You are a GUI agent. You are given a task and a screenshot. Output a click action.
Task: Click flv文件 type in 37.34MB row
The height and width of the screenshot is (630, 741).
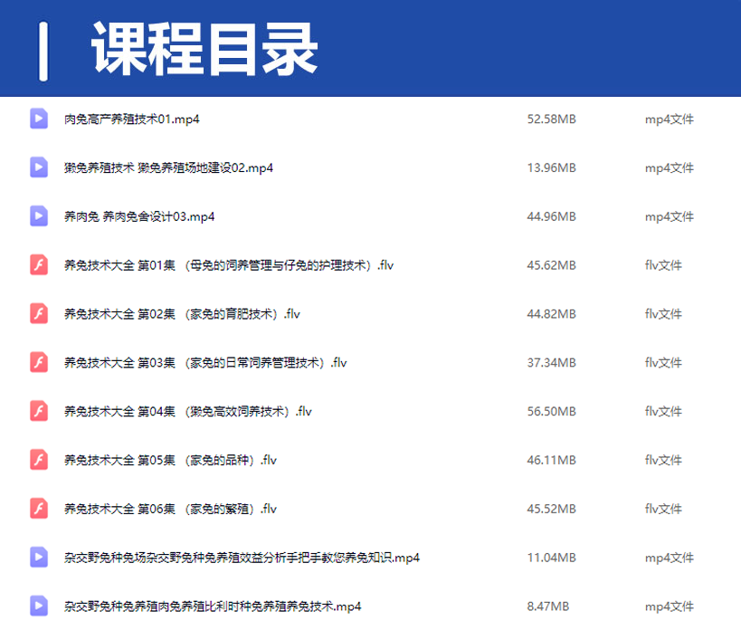[x=663, y=362]
